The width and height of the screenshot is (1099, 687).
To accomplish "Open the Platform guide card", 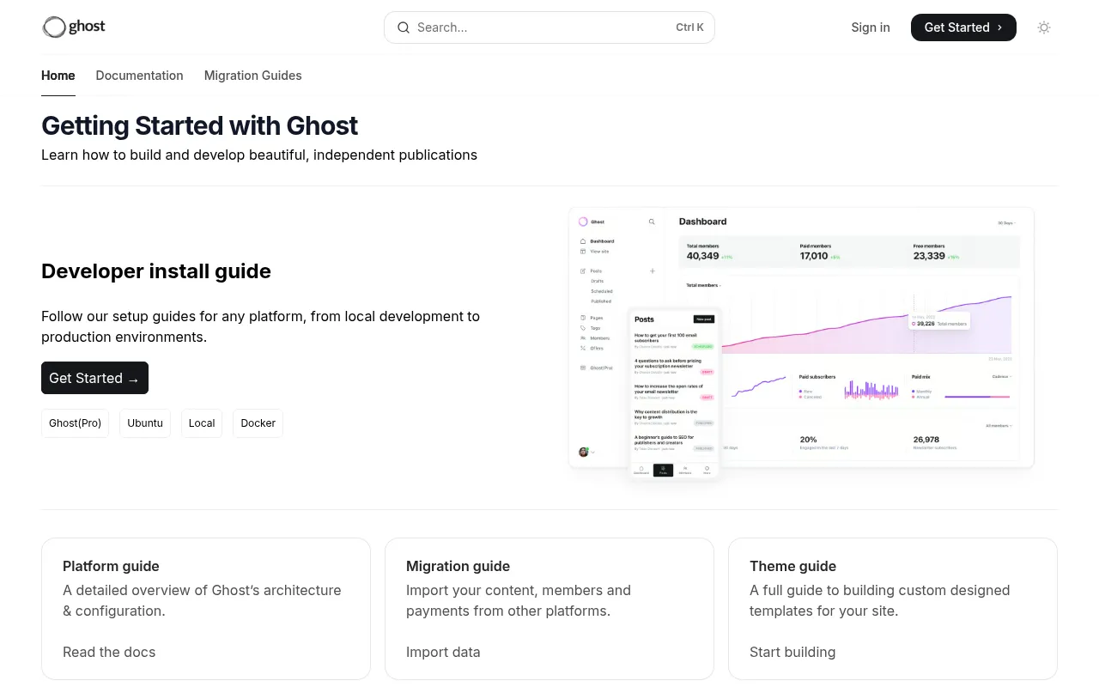I will pos(206,609).
